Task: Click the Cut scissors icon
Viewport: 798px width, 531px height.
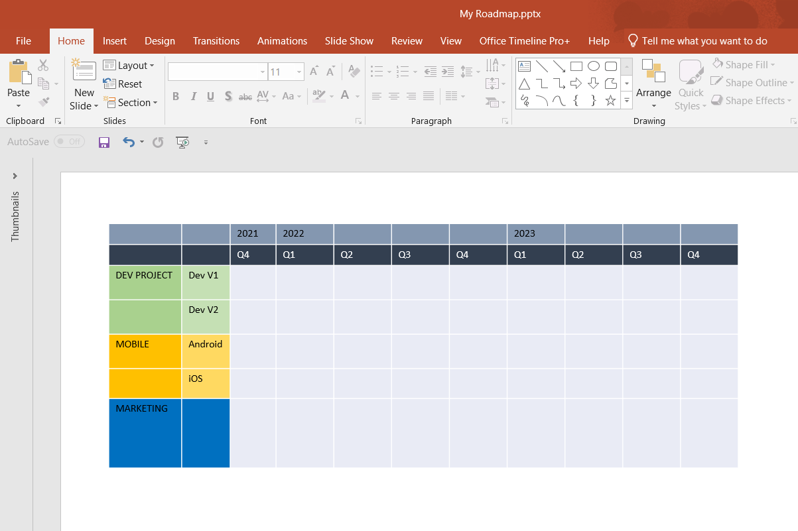Action: click(43, 65)
